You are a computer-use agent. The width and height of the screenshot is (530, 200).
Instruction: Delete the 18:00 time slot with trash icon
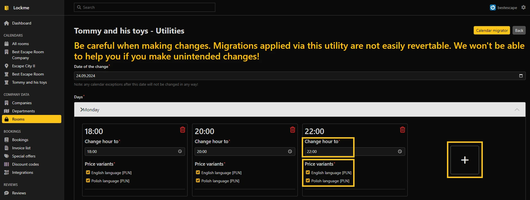pos(183,130)
